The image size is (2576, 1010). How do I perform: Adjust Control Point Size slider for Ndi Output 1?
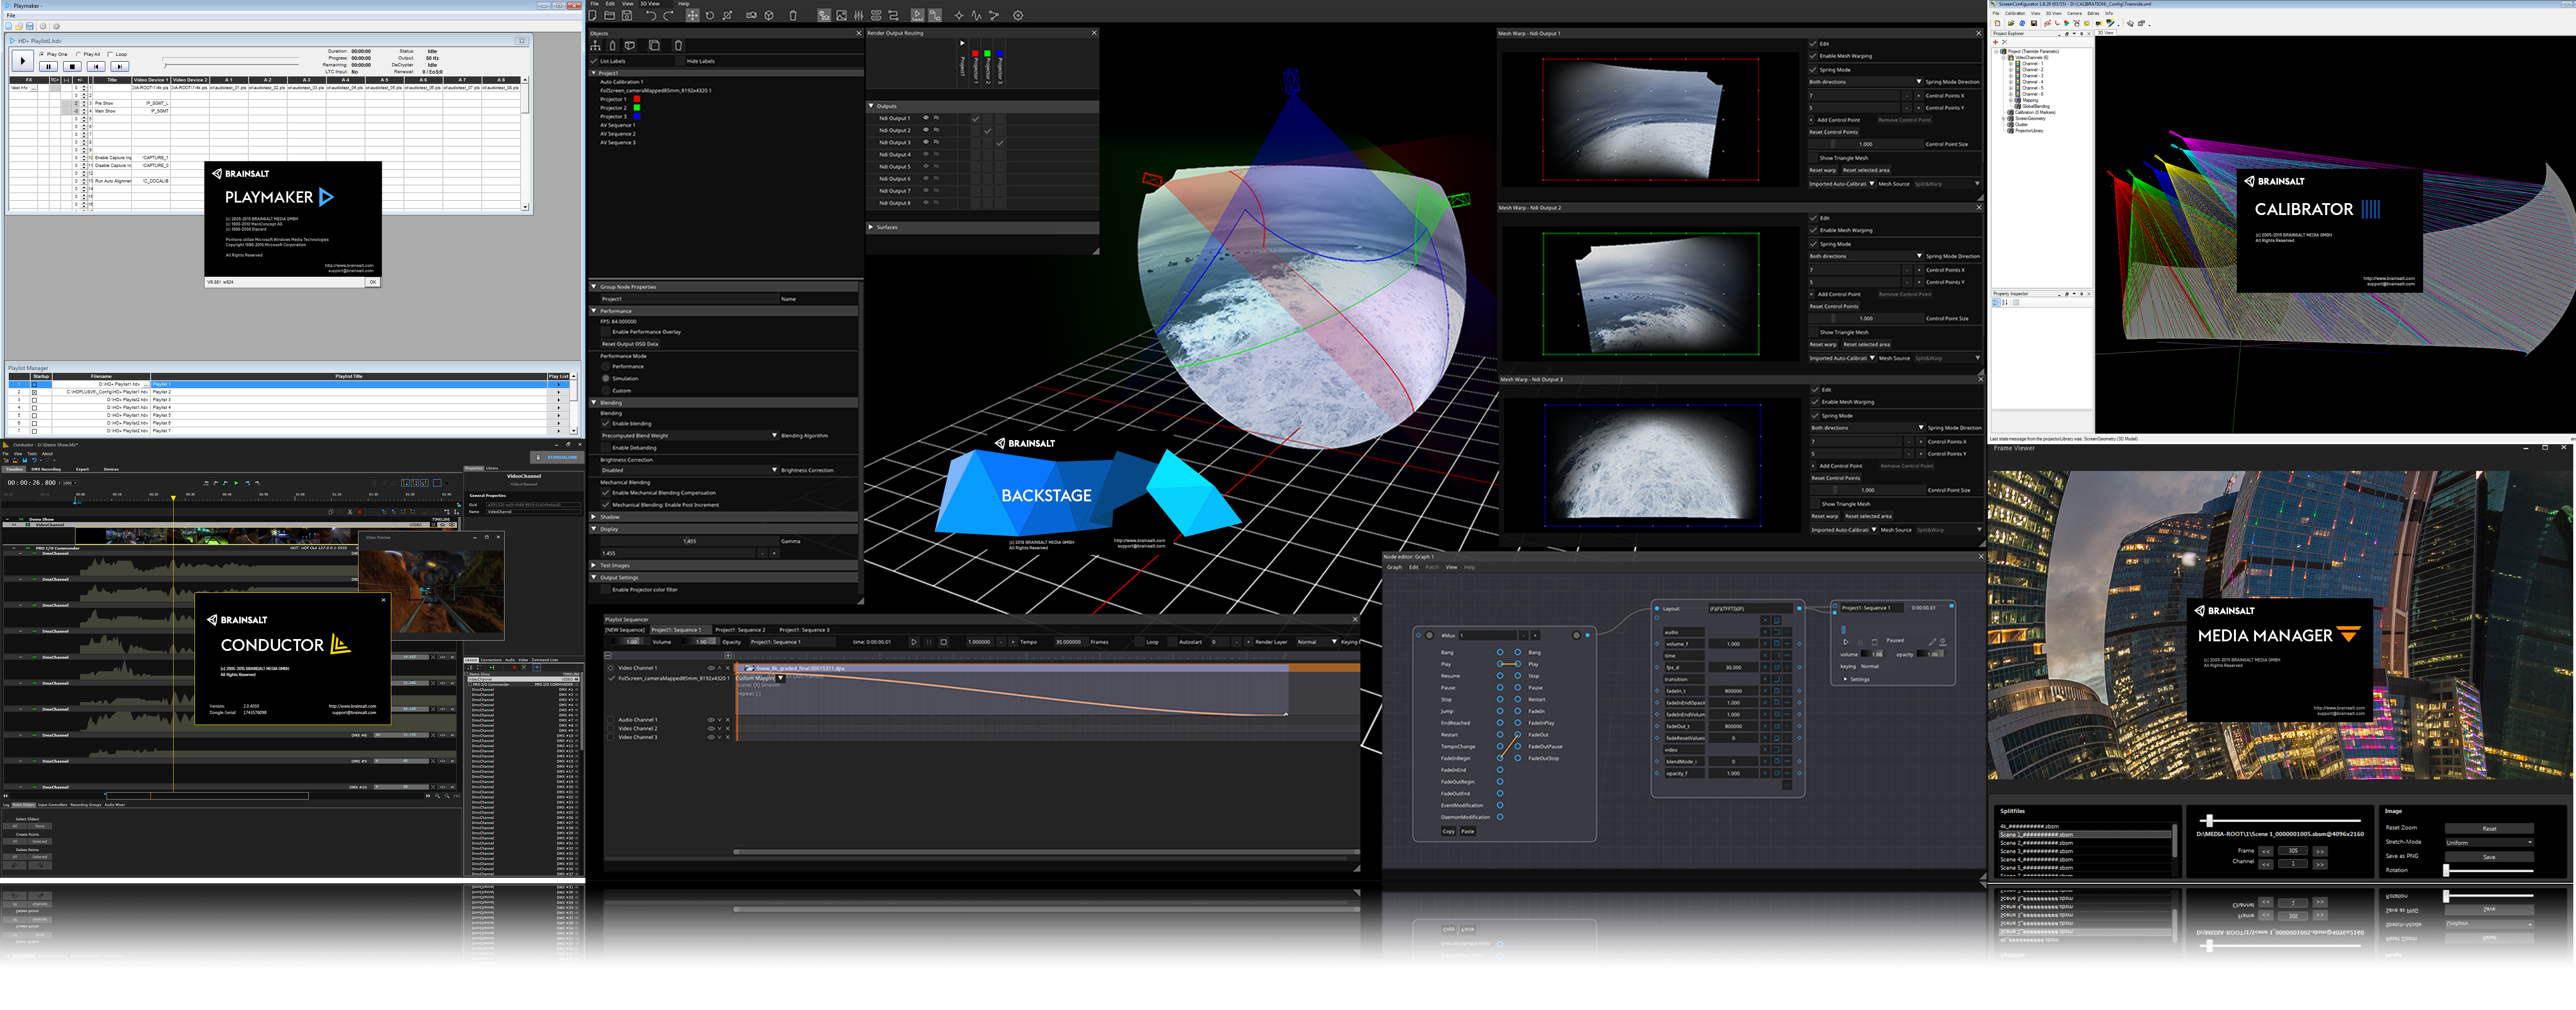pyautogui.click(x=1865, y=144)
